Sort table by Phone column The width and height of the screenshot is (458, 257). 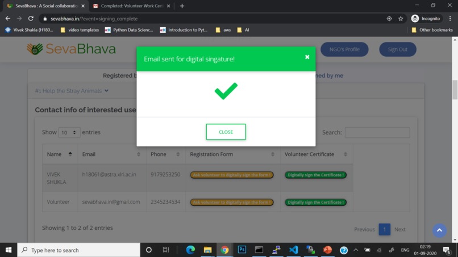pos(165,154)
